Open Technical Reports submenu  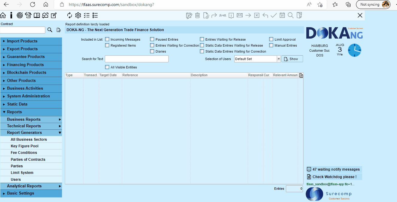[x=31, y=126]
